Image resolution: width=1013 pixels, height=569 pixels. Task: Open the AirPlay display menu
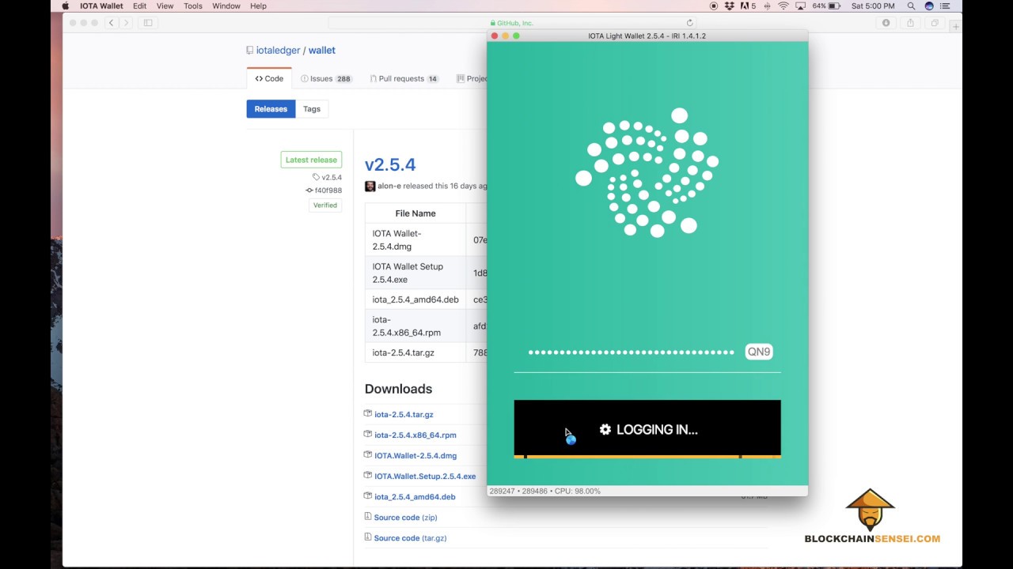(x=800, y=6)
